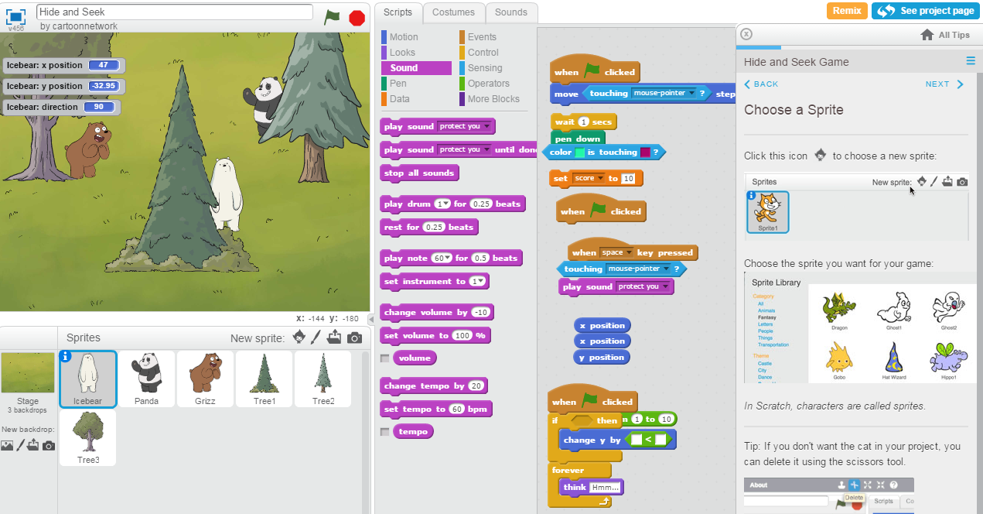Go BACK in the tips panel
The width and height of the screenshot is (983, 514).
(761, 84)
